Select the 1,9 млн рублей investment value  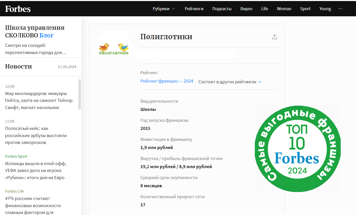(x=157, y=147)
